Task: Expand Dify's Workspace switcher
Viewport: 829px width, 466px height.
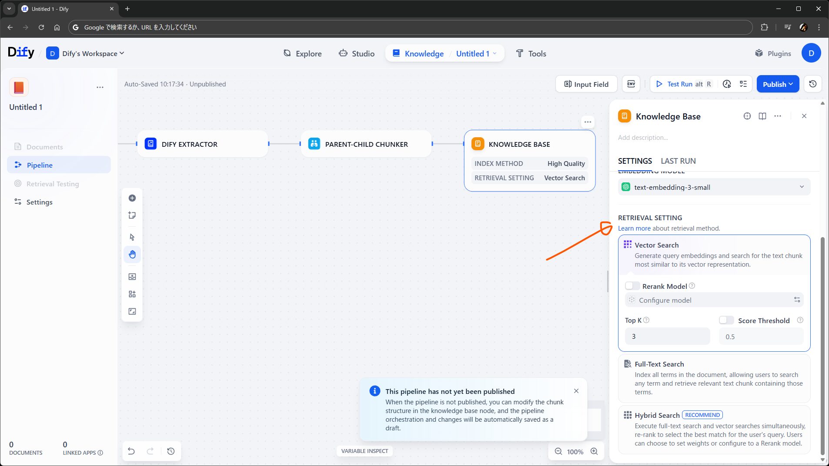Action: pyautogui.click(x=85, y=53)
